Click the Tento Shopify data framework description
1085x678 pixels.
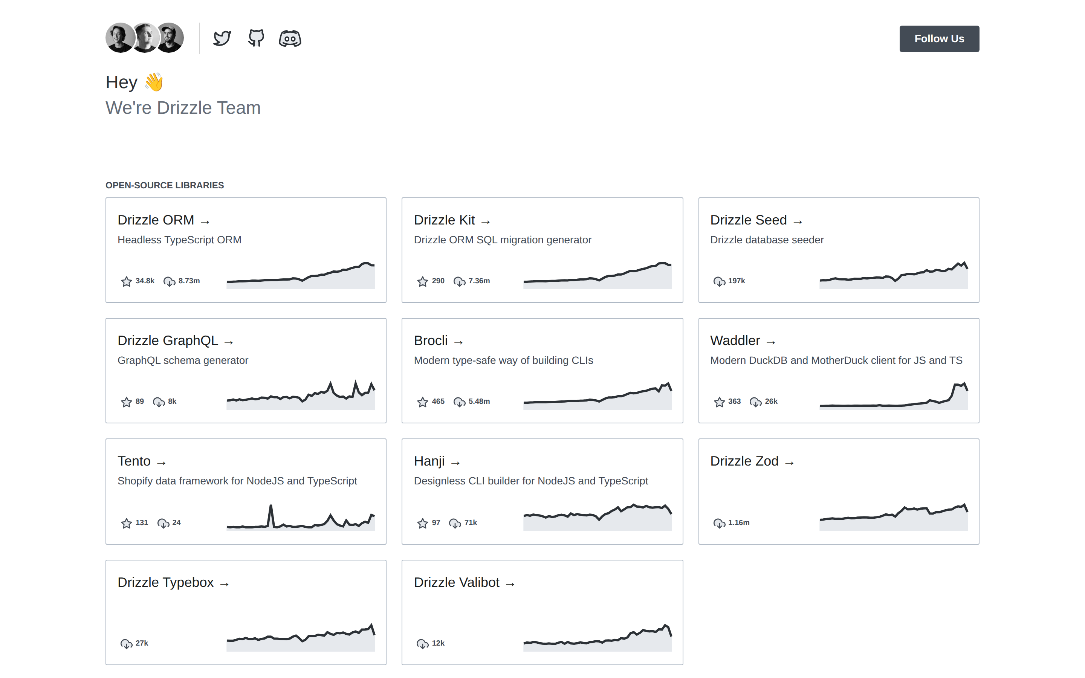[237, 481]
